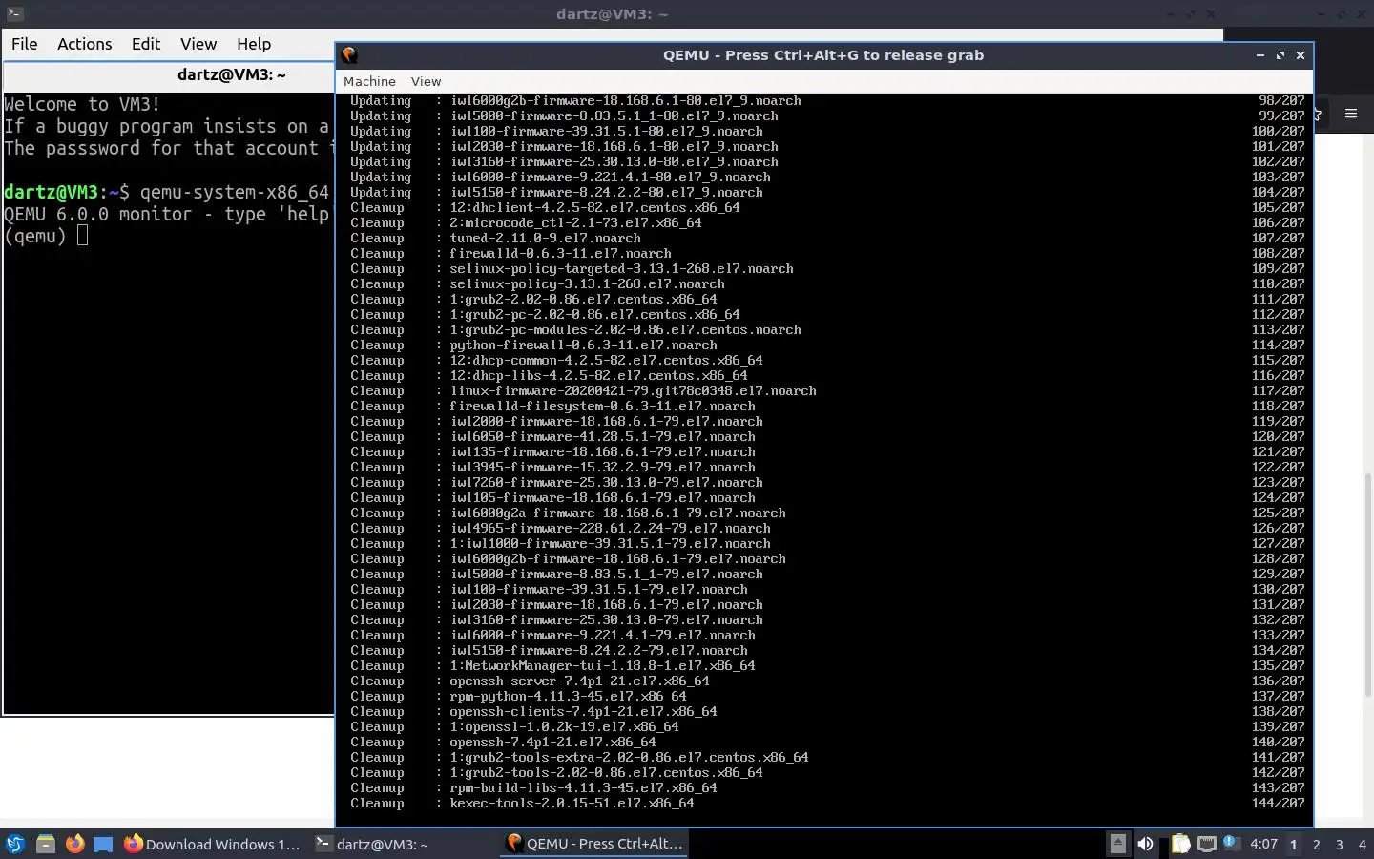Open Firefox hamburger menu behind QEMU window
The width and height of the screenshot is (1374, 859).
(x=1351, y=114)
